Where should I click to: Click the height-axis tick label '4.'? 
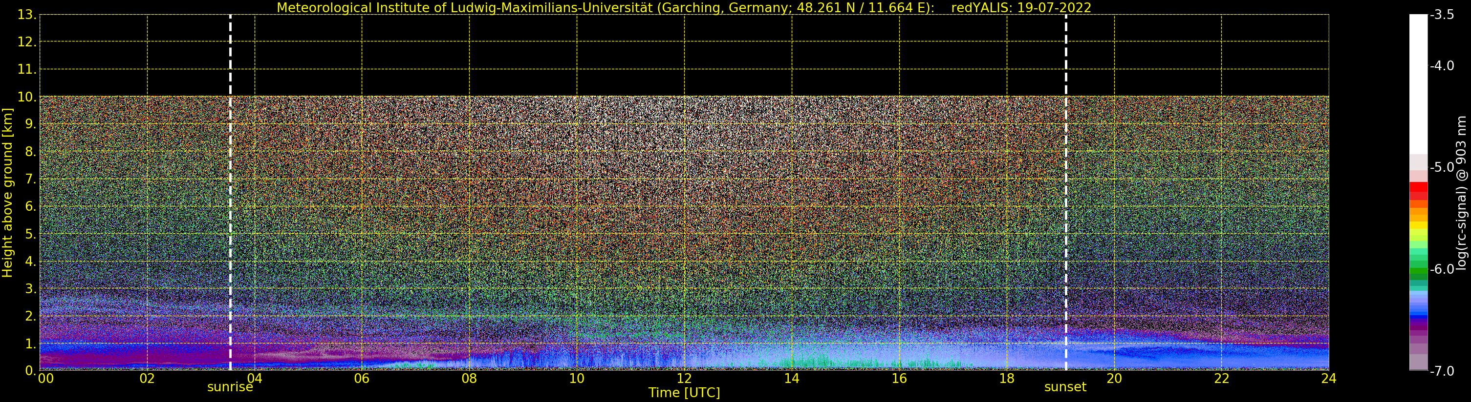(30, 261)
